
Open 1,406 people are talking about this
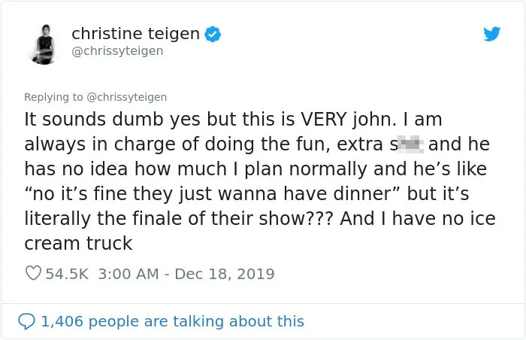click(172, 321)
